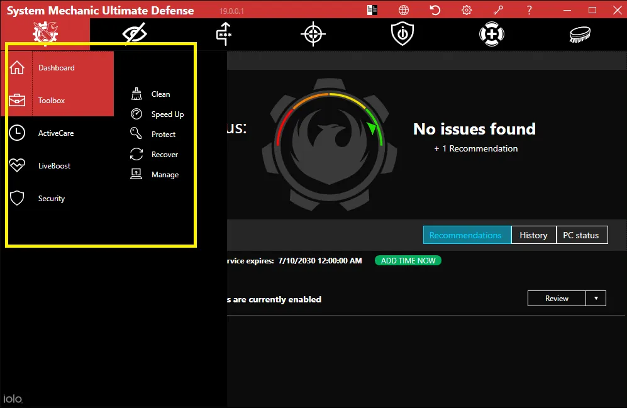The height and width of the screenshot is (408, 627).
Task: Click the ADD TIME NOW button
Action: 408,260
